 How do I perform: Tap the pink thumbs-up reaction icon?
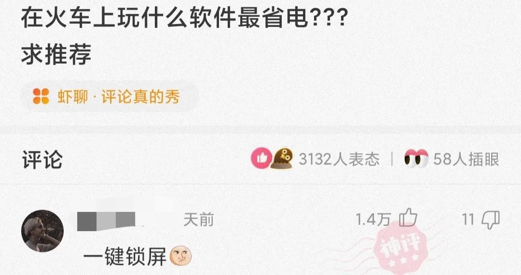[261, 158]
